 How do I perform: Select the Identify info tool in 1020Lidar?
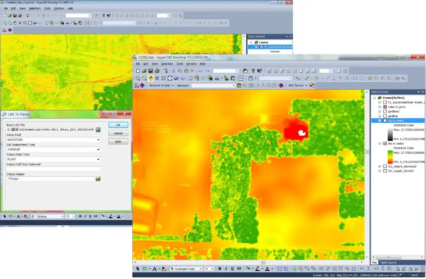(191, 78)
